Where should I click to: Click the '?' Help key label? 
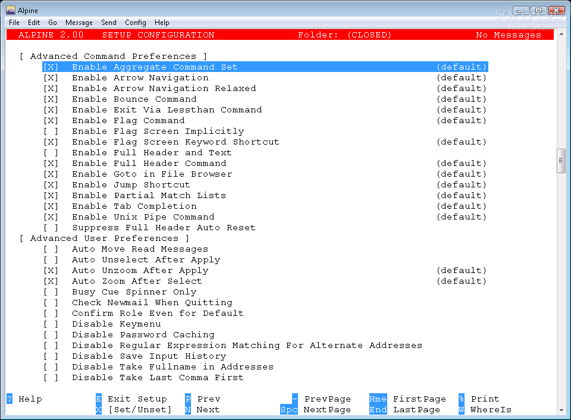coord(10,399)
